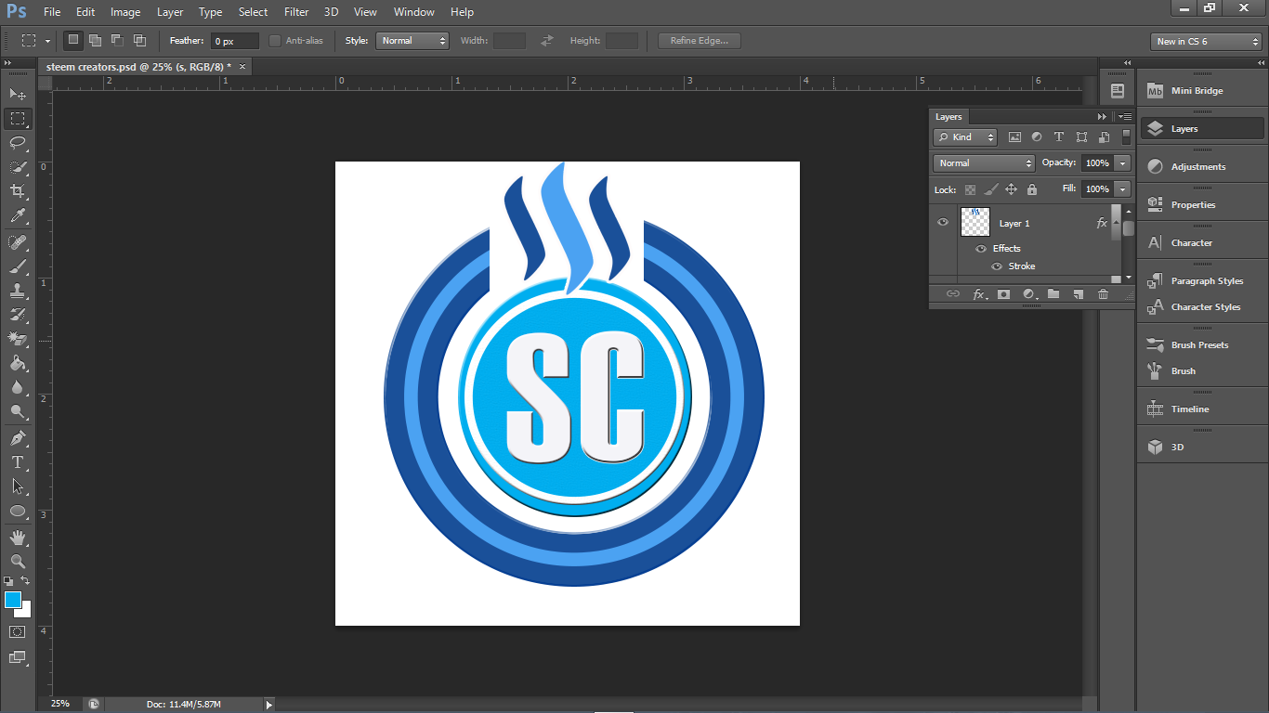Open the Opacity slider dropdown arrow
The height and width of the screenshot is (713, 1269).
point(1123,163)
